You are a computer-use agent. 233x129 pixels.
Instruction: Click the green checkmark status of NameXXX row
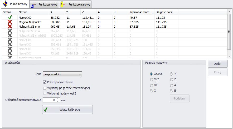10,17
